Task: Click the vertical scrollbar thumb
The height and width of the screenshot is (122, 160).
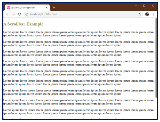Action: pos(156,58)
